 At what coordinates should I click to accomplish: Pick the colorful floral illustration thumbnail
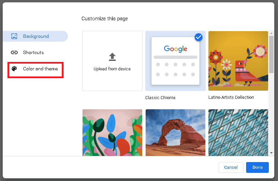point(112,133)
